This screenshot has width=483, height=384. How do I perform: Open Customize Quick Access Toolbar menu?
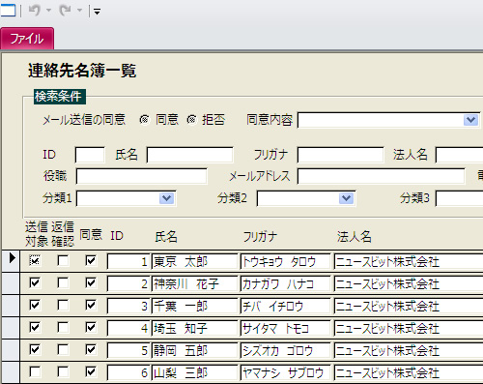(97, 12)
